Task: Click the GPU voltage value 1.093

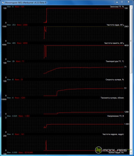Action: (x=127, y=124)
